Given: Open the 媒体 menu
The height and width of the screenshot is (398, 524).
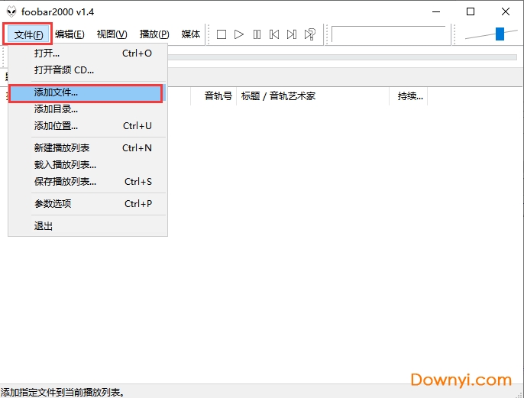Looking at the screenshot, I should (191, 34).
